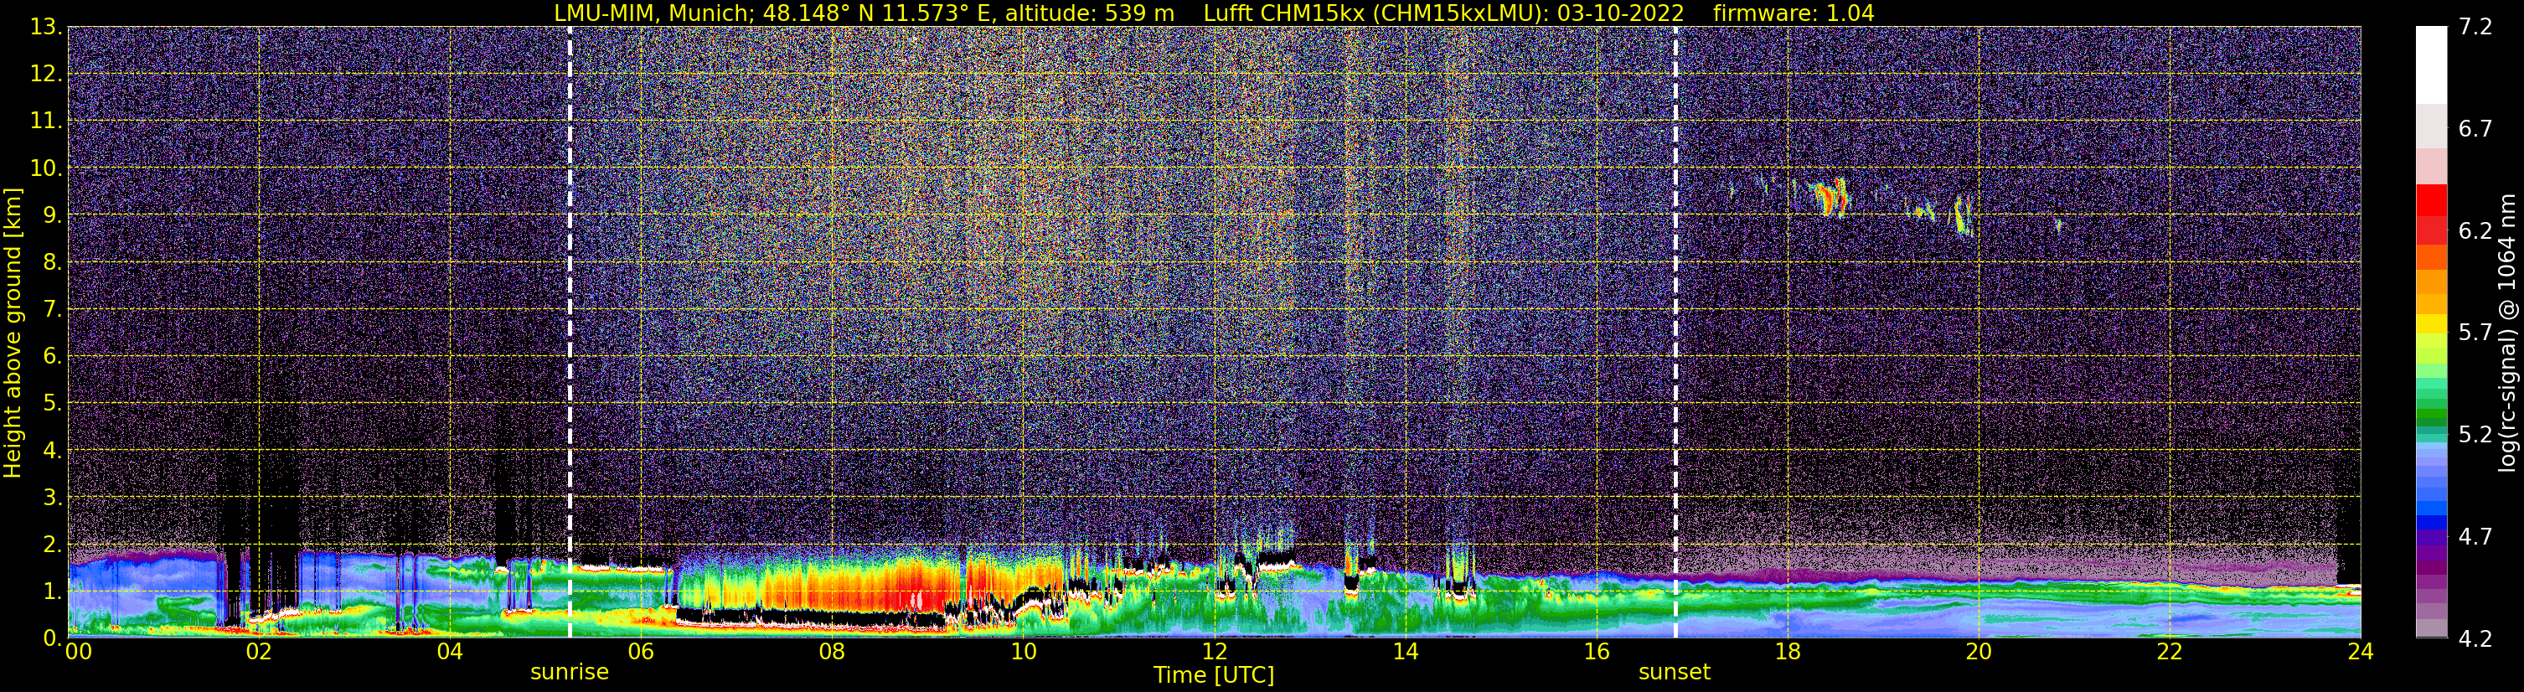Click the y-axis tick label '10.'

pos(46,168)
